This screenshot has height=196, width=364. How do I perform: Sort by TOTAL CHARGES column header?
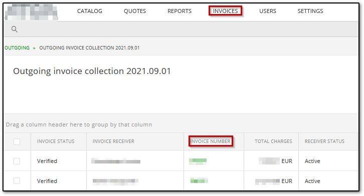[x=273, y=141]
